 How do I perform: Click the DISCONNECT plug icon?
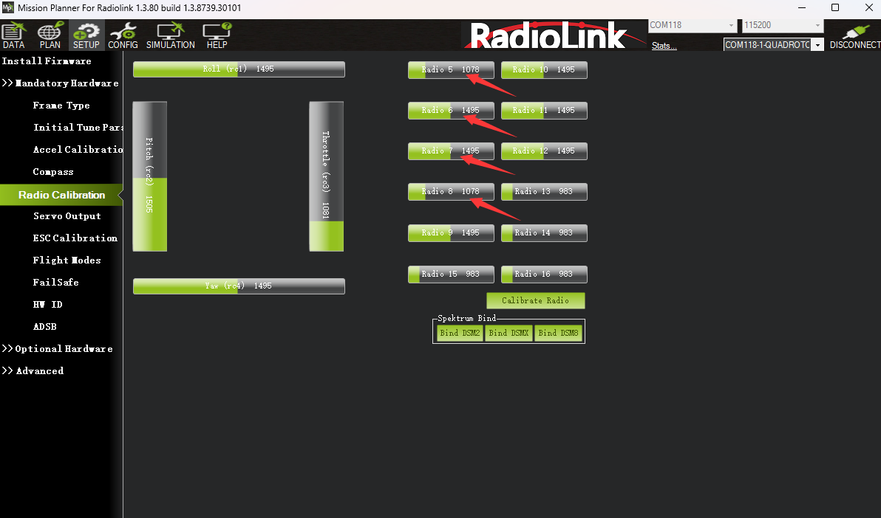(855, 35)
